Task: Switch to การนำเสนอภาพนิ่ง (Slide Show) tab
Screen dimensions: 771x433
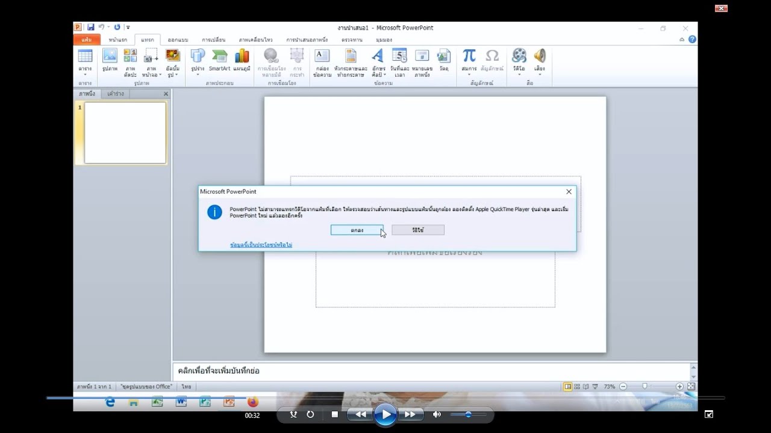Action: tap(307, 40)
